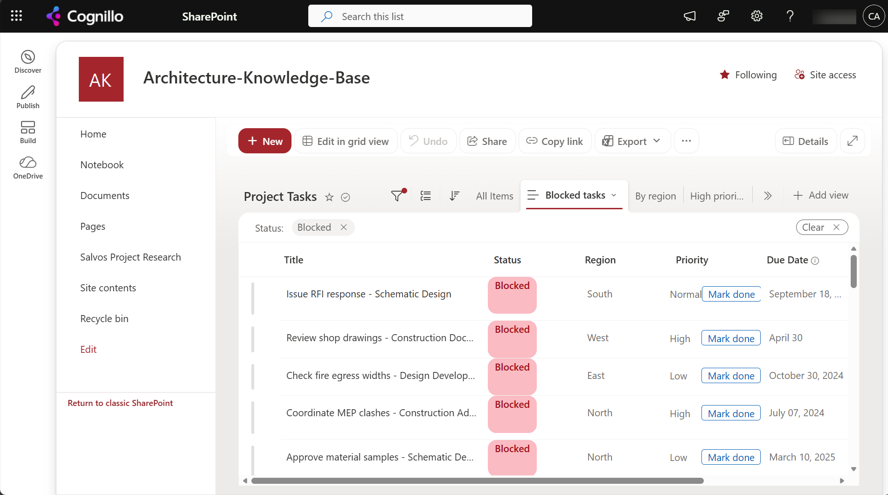Show more views with double chevron

[768, 196]
